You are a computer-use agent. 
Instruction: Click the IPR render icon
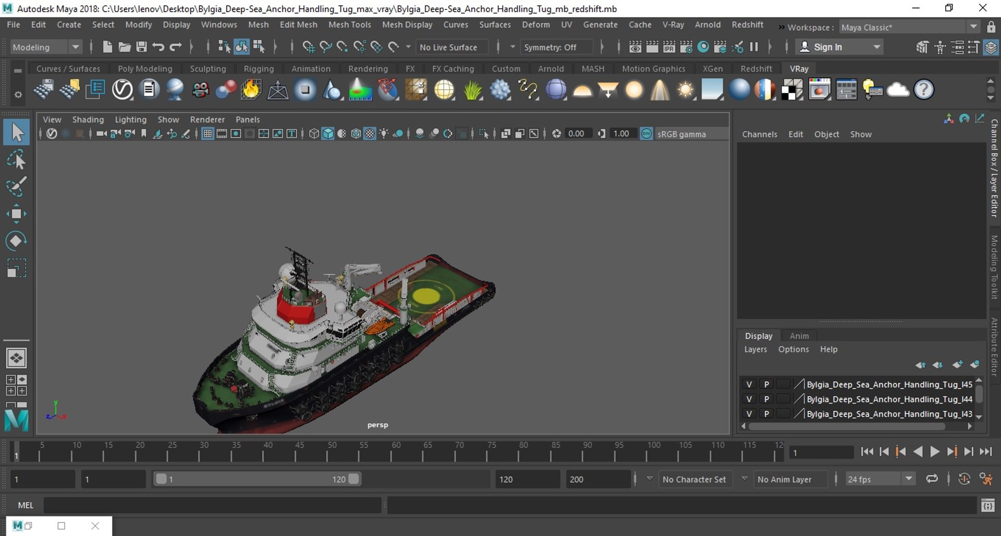coord(669,47)
